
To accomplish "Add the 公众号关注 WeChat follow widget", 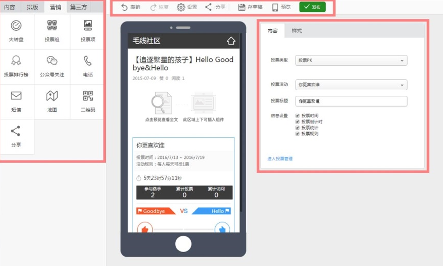I will [52, 66].
